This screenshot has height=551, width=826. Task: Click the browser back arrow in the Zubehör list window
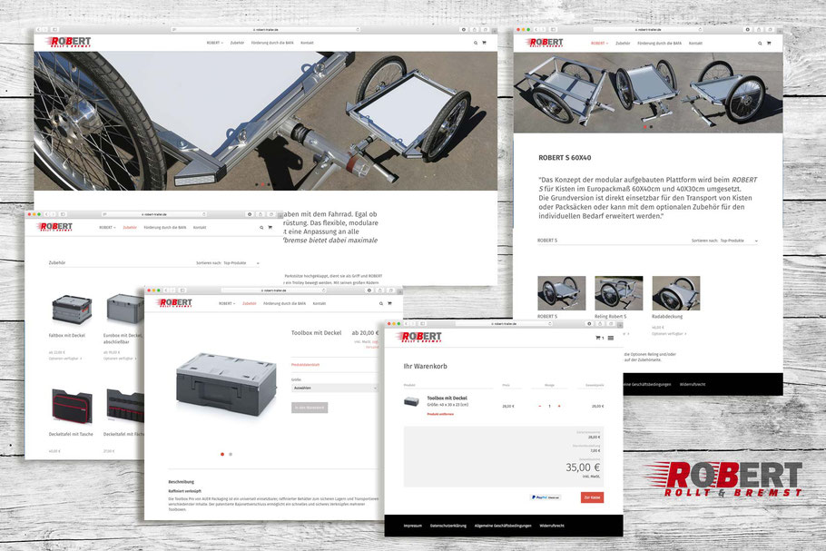pyautogui.click(x=46, y=214)
